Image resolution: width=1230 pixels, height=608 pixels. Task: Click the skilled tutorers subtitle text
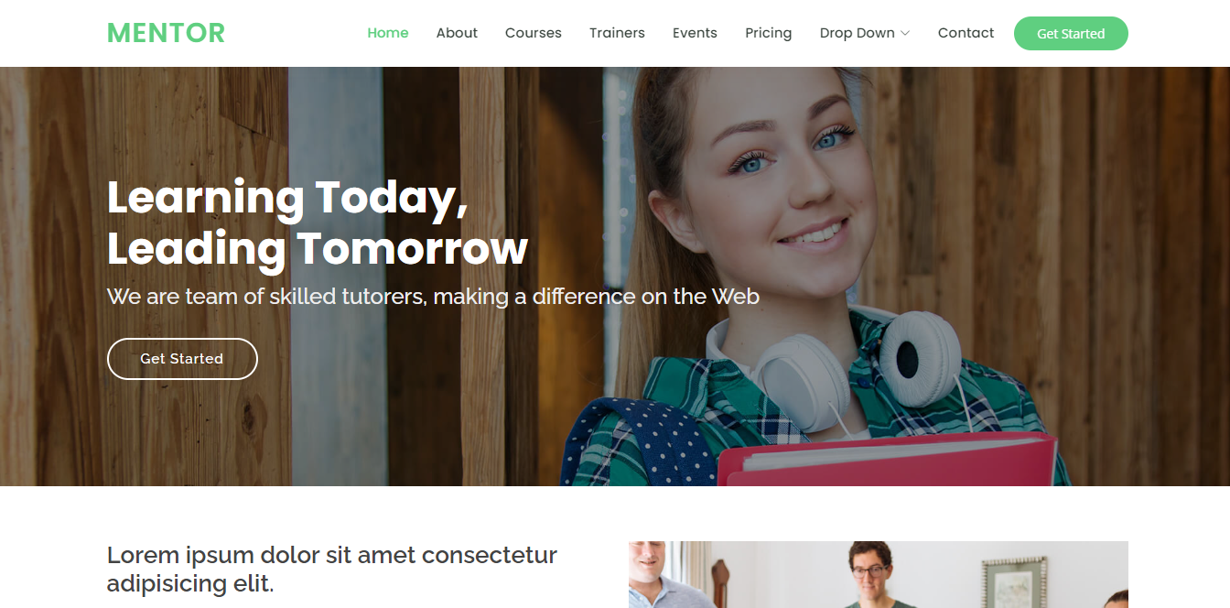pos(433,297)
